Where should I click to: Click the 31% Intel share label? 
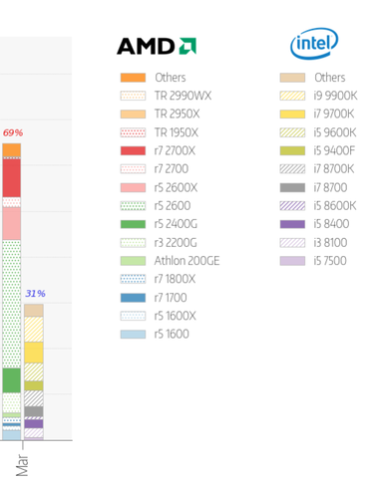coord(36,294)
